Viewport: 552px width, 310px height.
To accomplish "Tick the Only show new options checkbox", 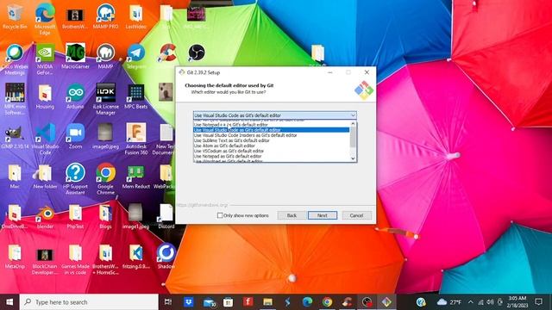I will (x=220, y=215).
